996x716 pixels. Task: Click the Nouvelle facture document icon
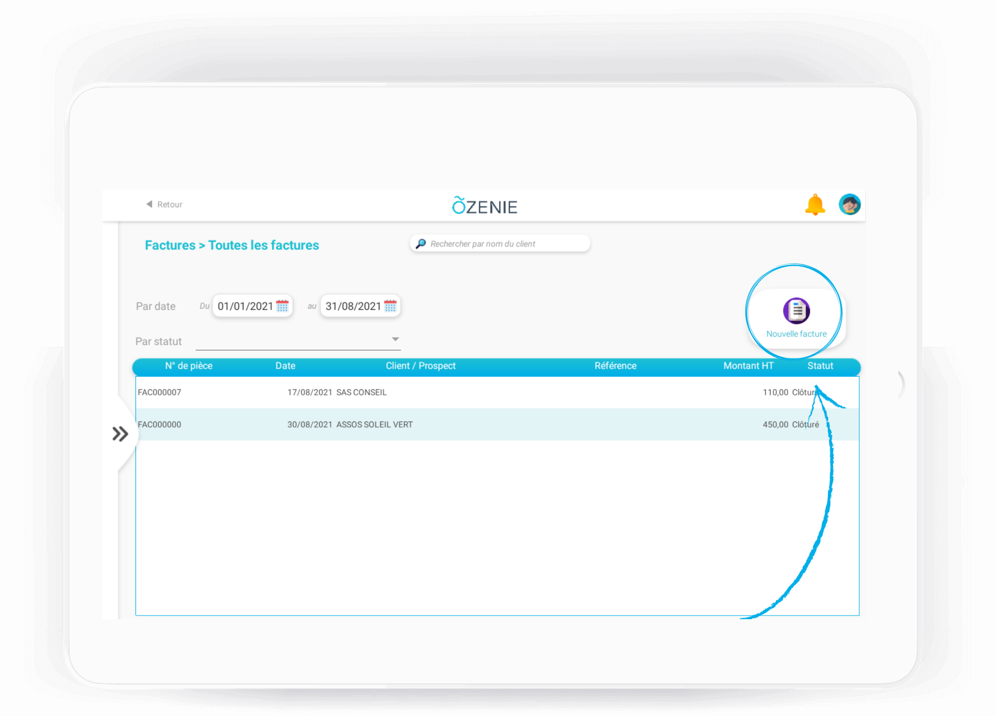(x=797, y=311)
